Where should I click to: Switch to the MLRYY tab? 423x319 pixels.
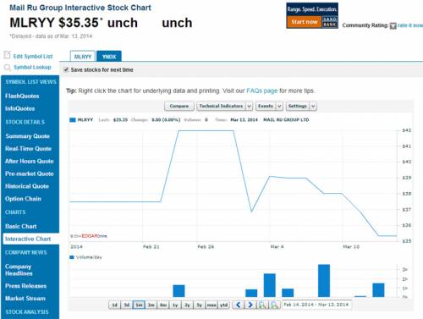tap(83, 57)
